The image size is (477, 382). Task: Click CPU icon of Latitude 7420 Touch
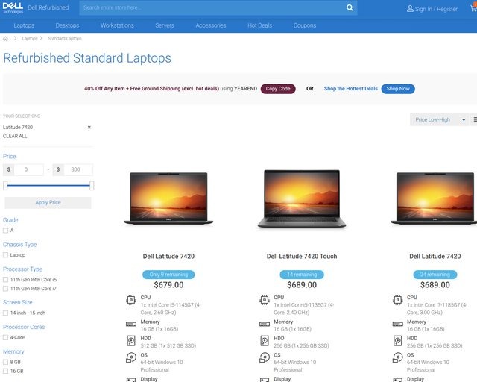click(x=265, y=300)
